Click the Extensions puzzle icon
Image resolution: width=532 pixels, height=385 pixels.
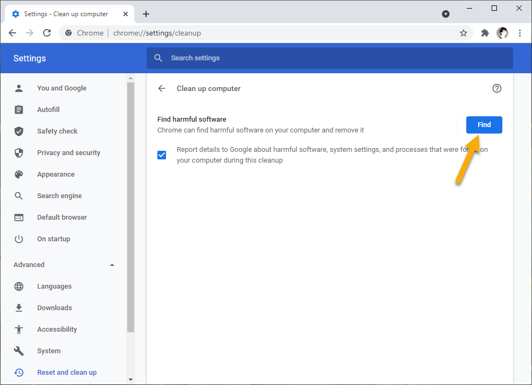(x=485, y=33)
